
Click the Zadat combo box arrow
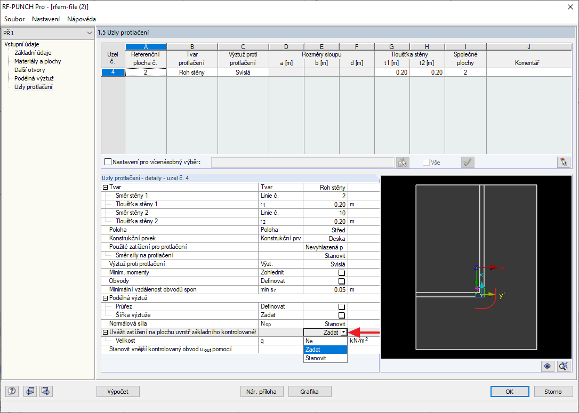pyautogui.click(x=343, y=332)
